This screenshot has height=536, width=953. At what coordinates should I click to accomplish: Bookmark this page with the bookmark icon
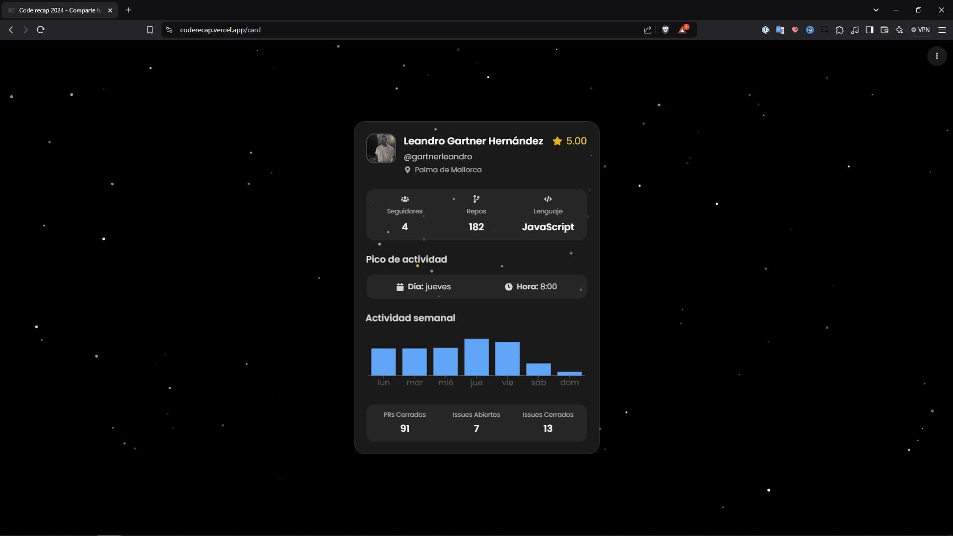[149, 30]
